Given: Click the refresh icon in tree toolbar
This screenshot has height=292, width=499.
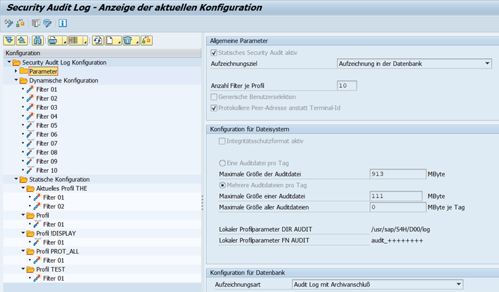Looking at the screenshot, I should tap(97, 41).
